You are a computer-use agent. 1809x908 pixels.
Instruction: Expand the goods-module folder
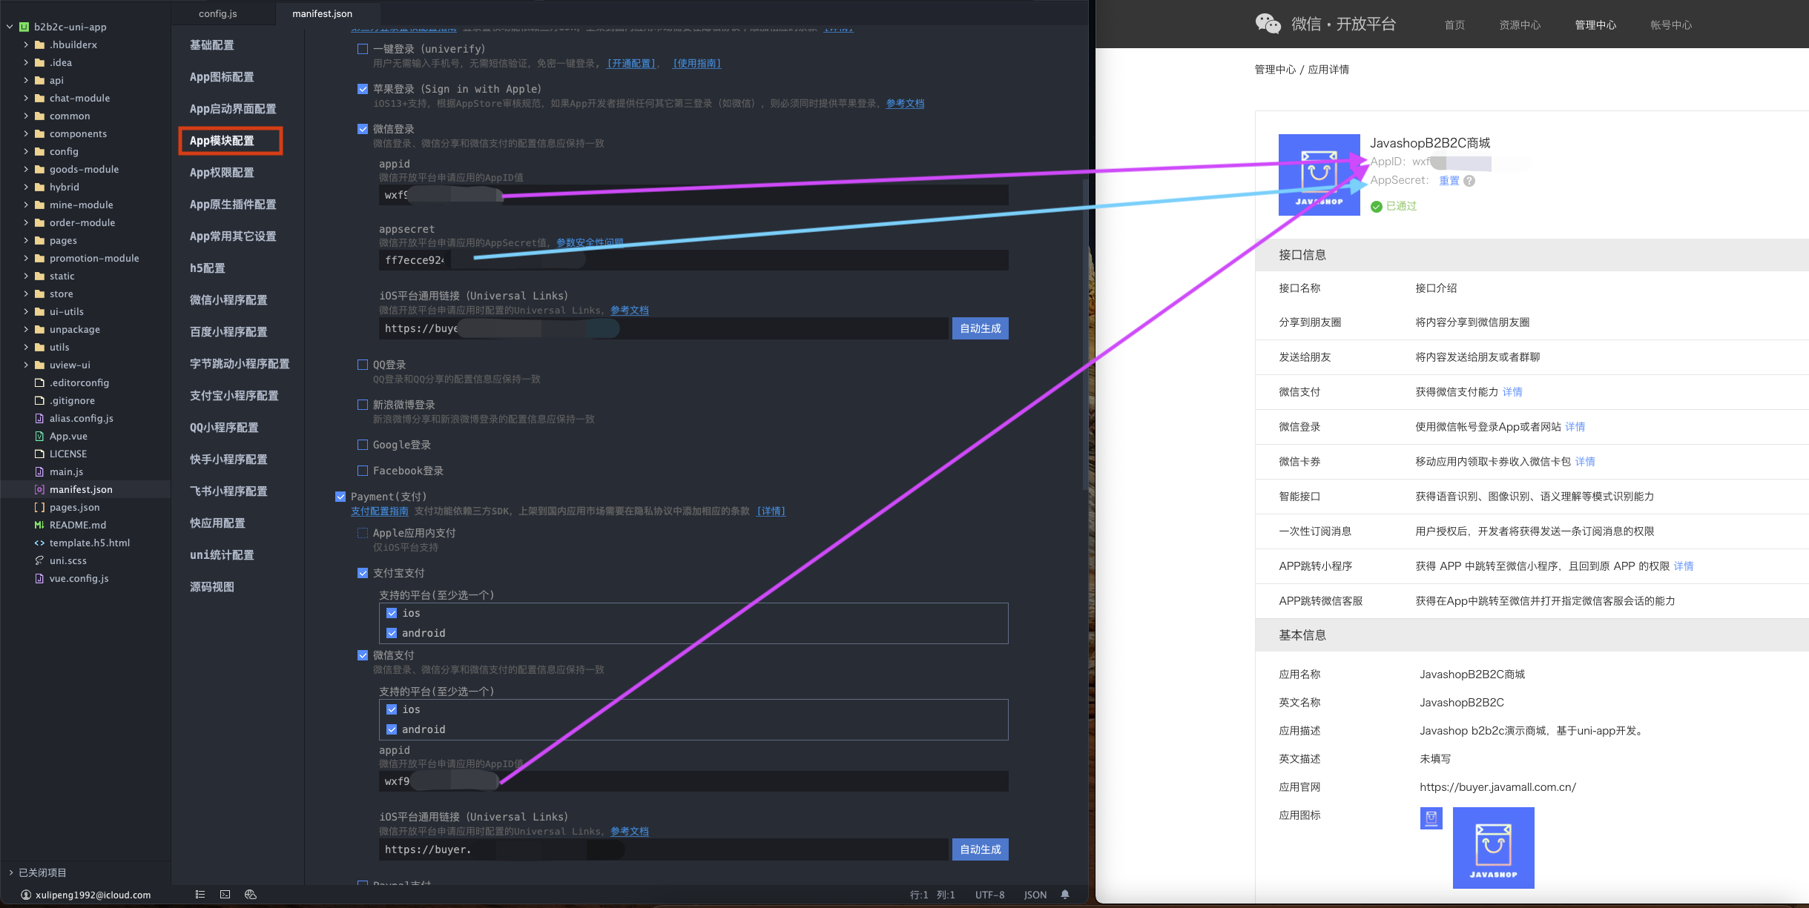pos(26,169)
